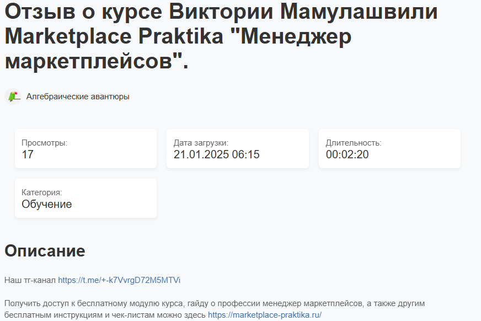Click the text Наш тг-канал
The width and height of the screenshot is (481, 321).
coord(30,280)
